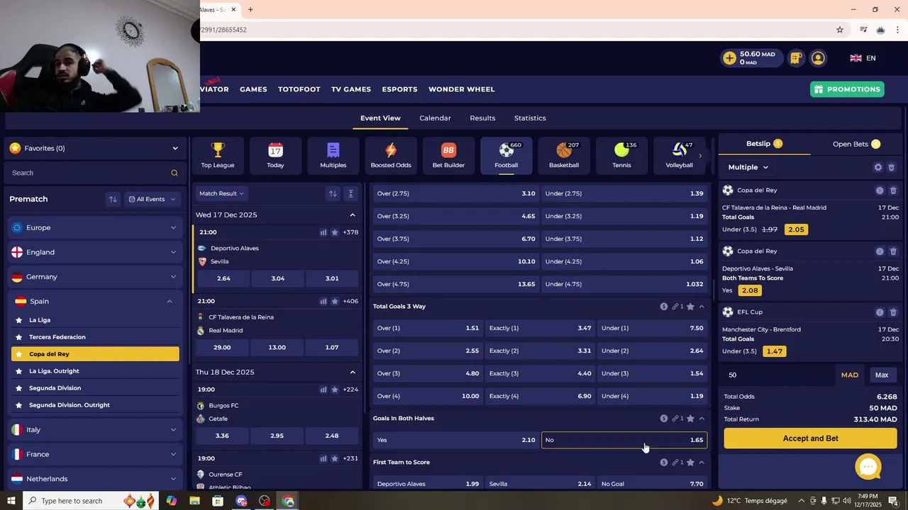Bookmark this page with the browser star

tap(840, 30)
